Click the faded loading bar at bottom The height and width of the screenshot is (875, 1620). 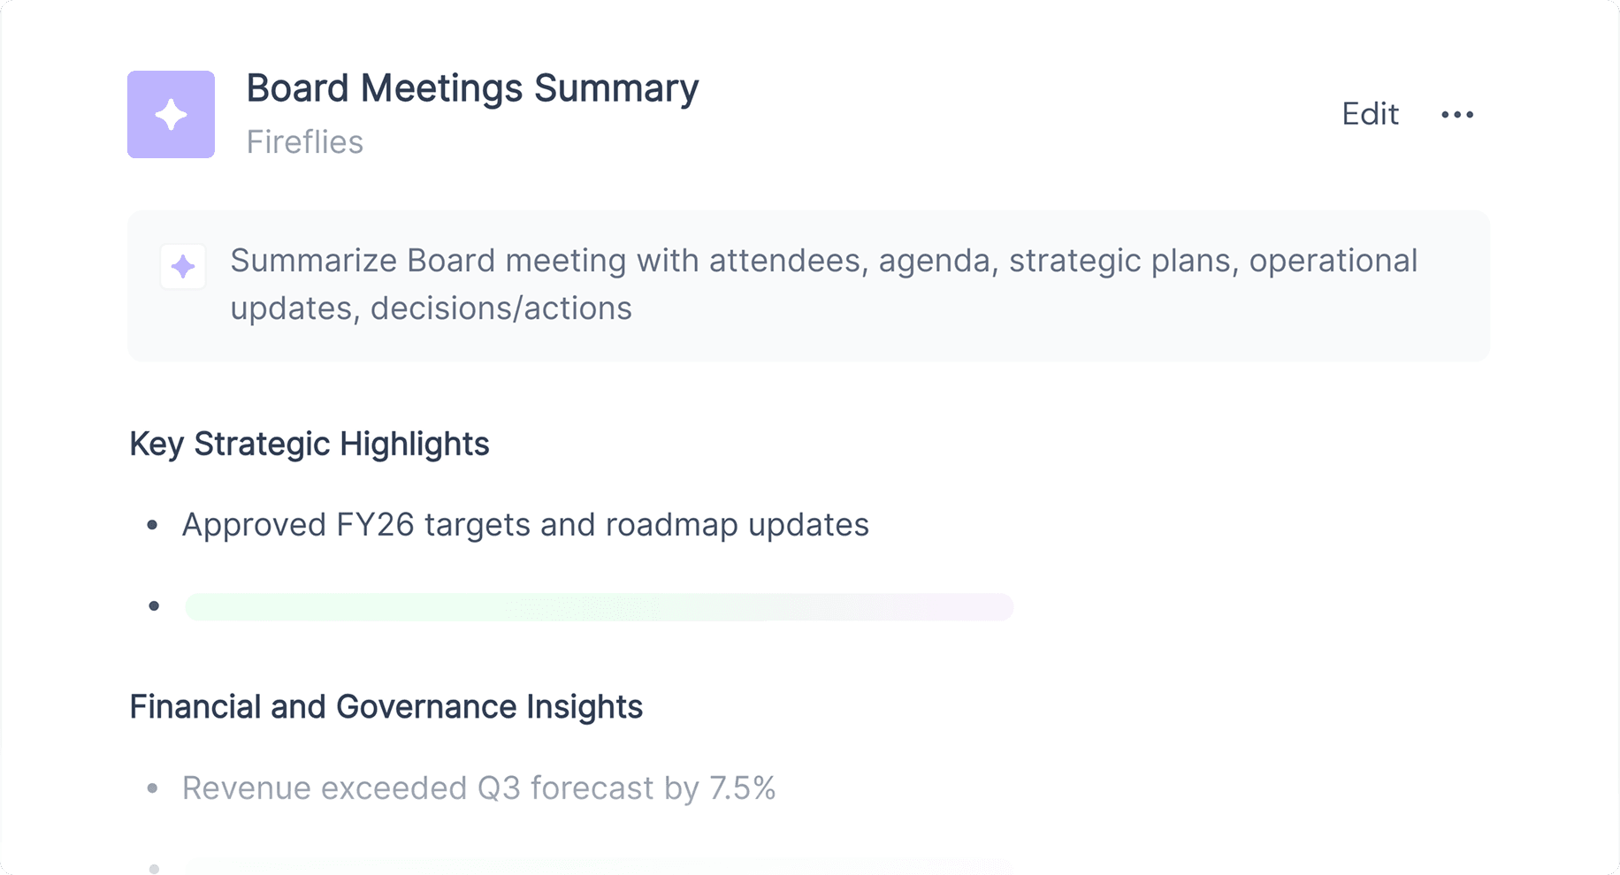(599, 866)
